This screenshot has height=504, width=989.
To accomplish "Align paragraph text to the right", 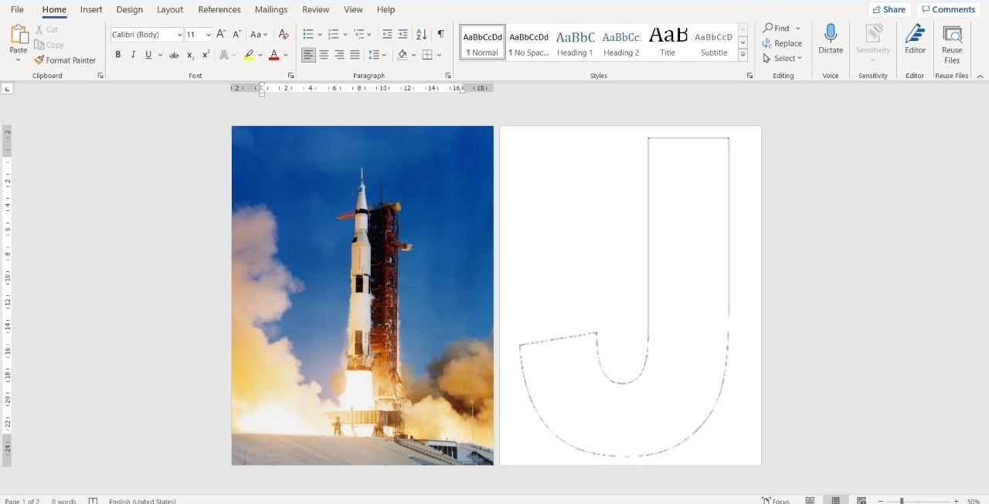I will pos(339,55).
